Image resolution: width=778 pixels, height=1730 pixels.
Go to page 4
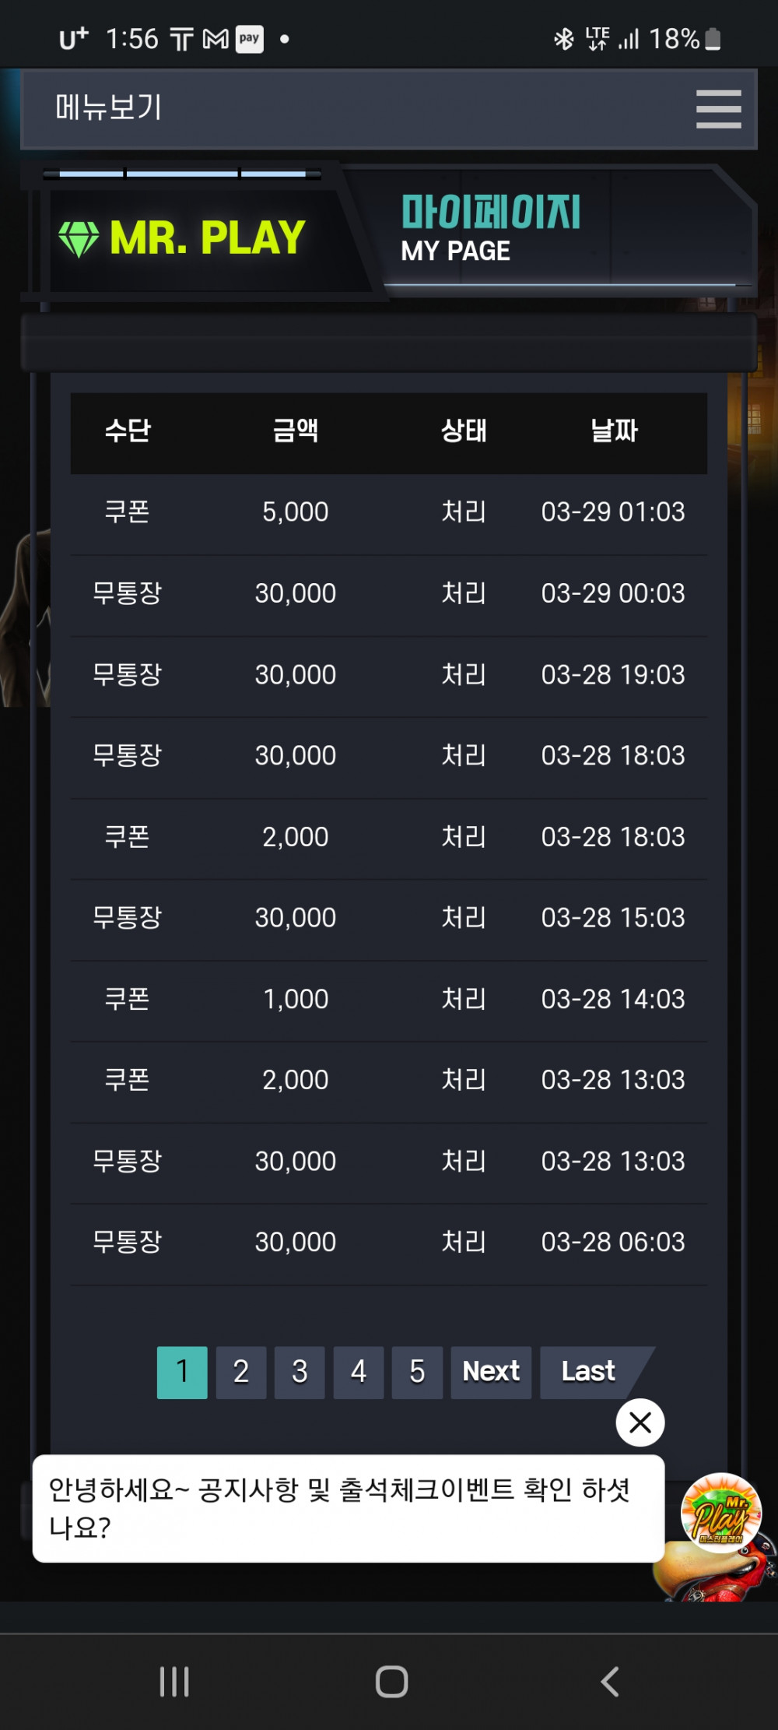tap(359, 1372)
